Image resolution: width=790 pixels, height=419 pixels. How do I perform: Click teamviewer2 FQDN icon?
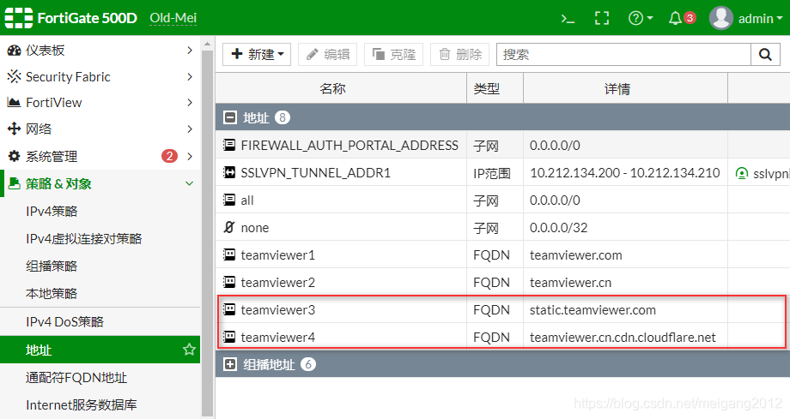229,282
